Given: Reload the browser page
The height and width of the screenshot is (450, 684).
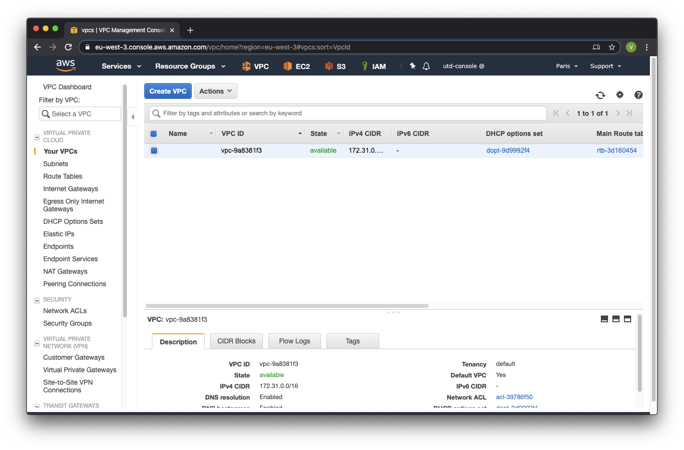Looking at the screenshot, I should [68, 47].
